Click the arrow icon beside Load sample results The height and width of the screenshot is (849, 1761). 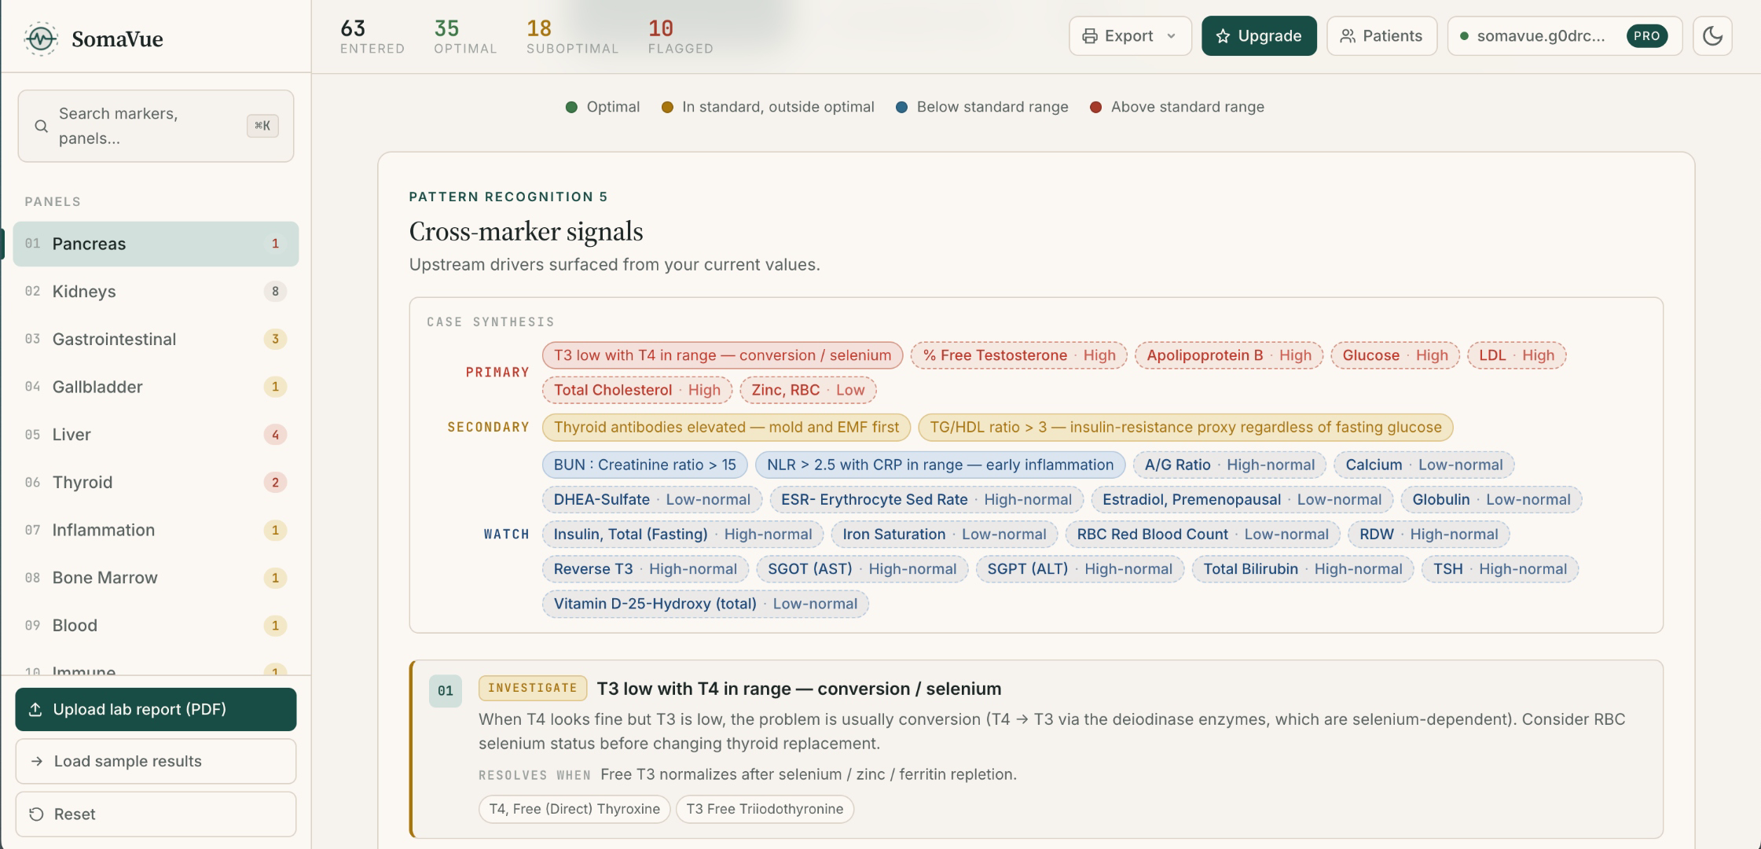click(36, 761)
